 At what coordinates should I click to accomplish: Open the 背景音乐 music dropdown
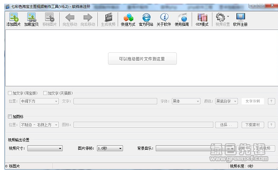point(195,148)
